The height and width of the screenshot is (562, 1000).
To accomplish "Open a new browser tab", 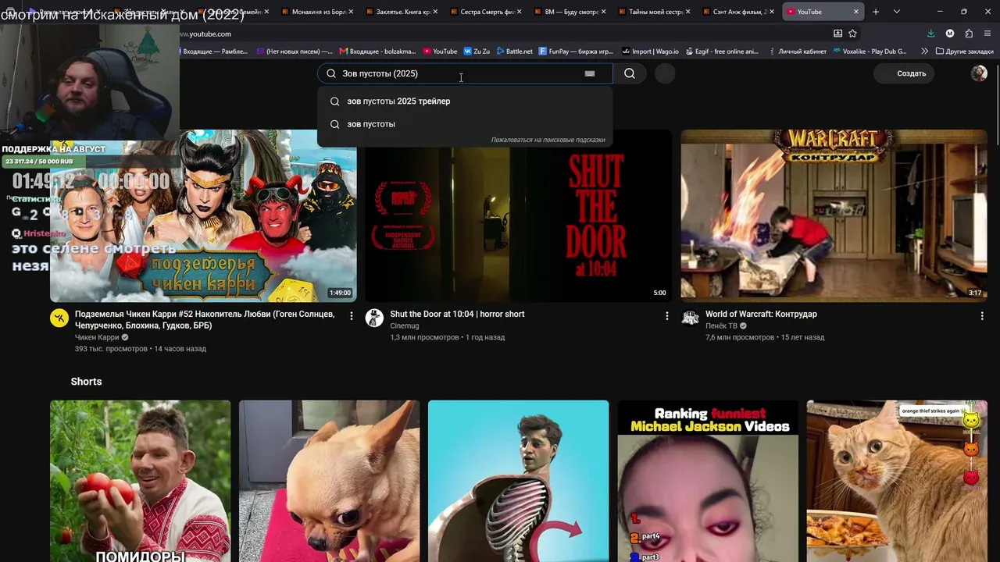I will click(876, 12).
